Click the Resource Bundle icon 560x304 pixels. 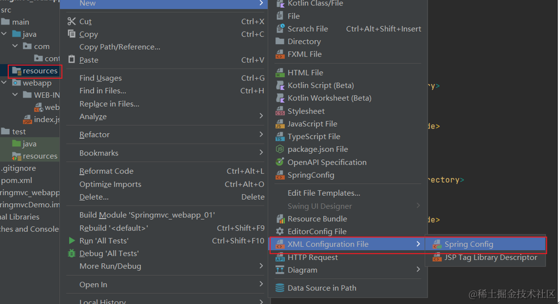(x=280, y=219)
